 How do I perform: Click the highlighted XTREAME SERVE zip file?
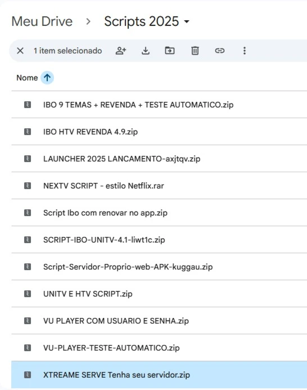159,375
